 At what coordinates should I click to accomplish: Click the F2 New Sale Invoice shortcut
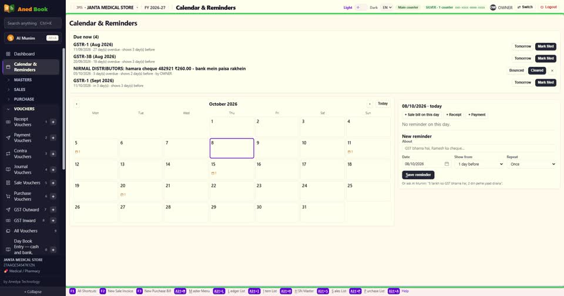click(x=116, y=291)
